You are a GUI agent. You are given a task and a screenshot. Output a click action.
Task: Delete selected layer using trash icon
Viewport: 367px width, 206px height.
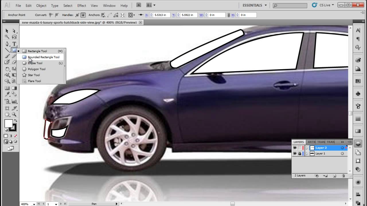click(x=343, y=176)
